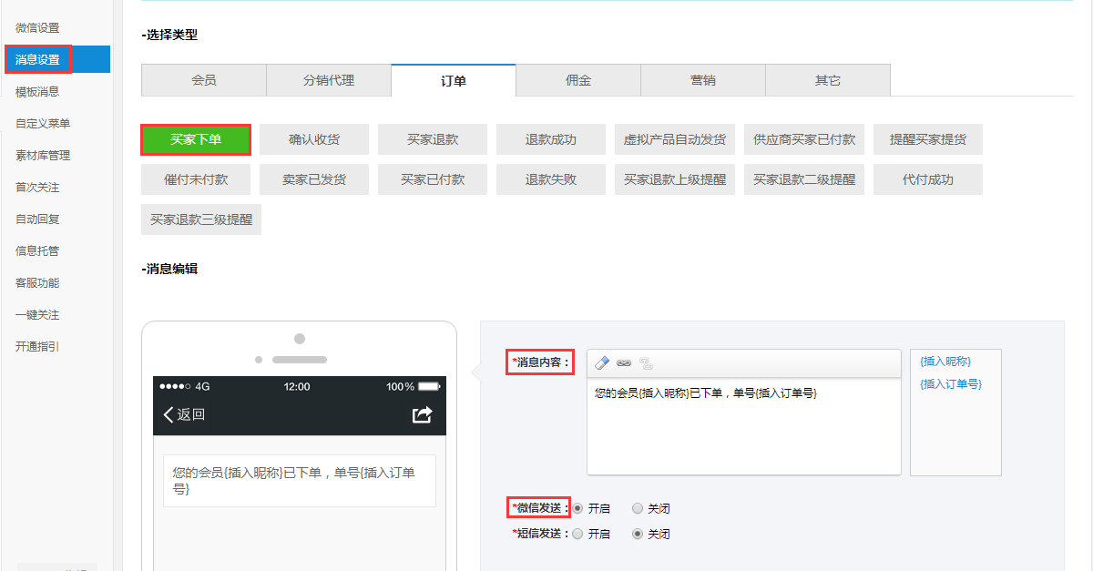Open 模板消息 in the left sidebar

tap(37, 91)
